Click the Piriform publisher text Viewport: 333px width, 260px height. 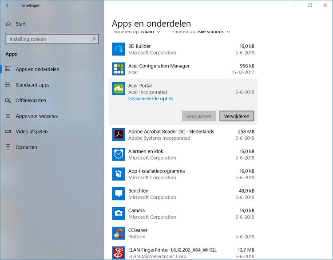pos(137,236)
